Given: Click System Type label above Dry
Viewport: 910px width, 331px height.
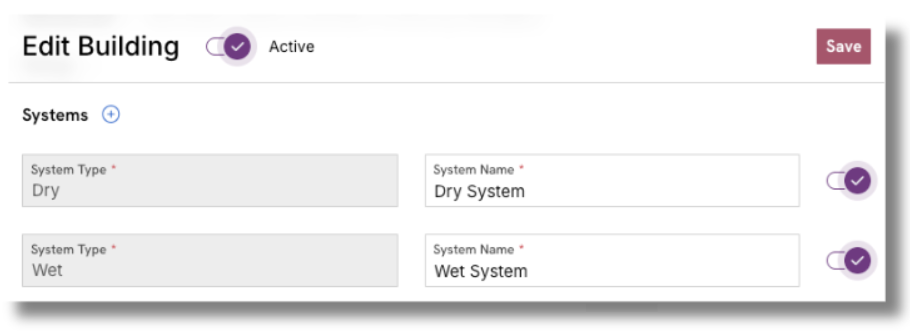Looking at the screenshot, I should point(68,169).
